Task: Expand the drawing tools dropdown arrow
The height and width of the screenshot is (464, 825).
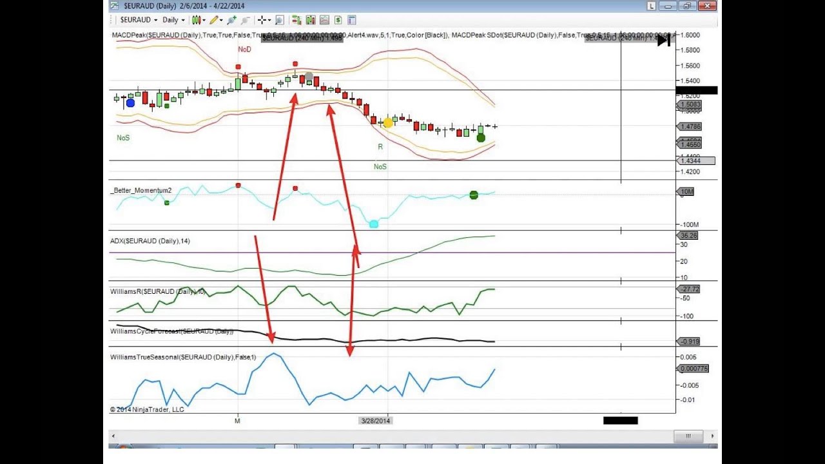Action: coord(222,20)
